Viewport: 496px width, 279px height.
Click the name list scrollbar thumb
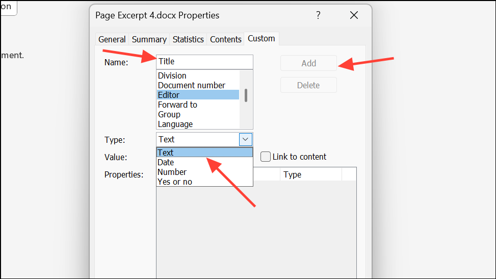point(246,95)
